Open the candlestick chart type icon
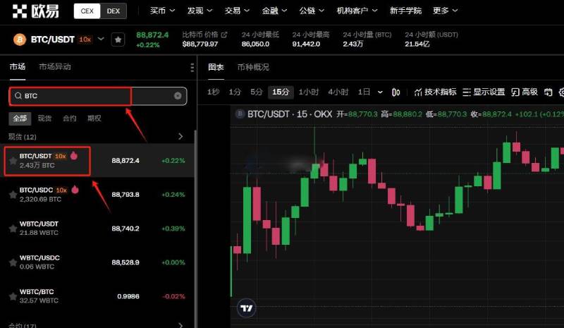The width and height of the screenshot is (564, 328). pos(396,92)
